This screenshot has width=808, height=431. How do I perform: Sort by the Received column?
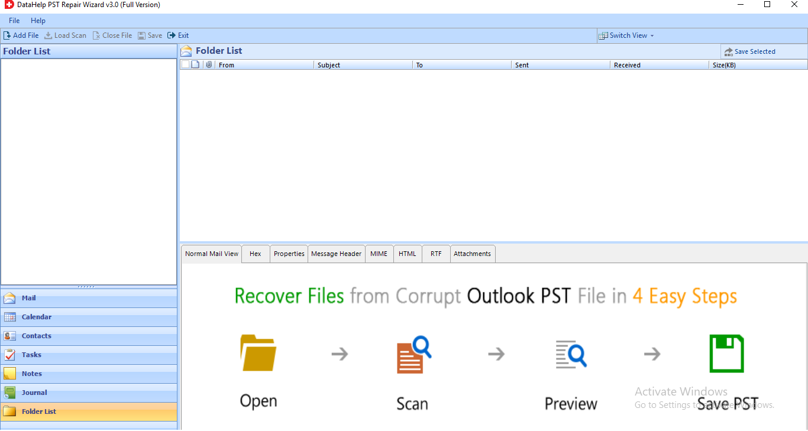[659, 65]
